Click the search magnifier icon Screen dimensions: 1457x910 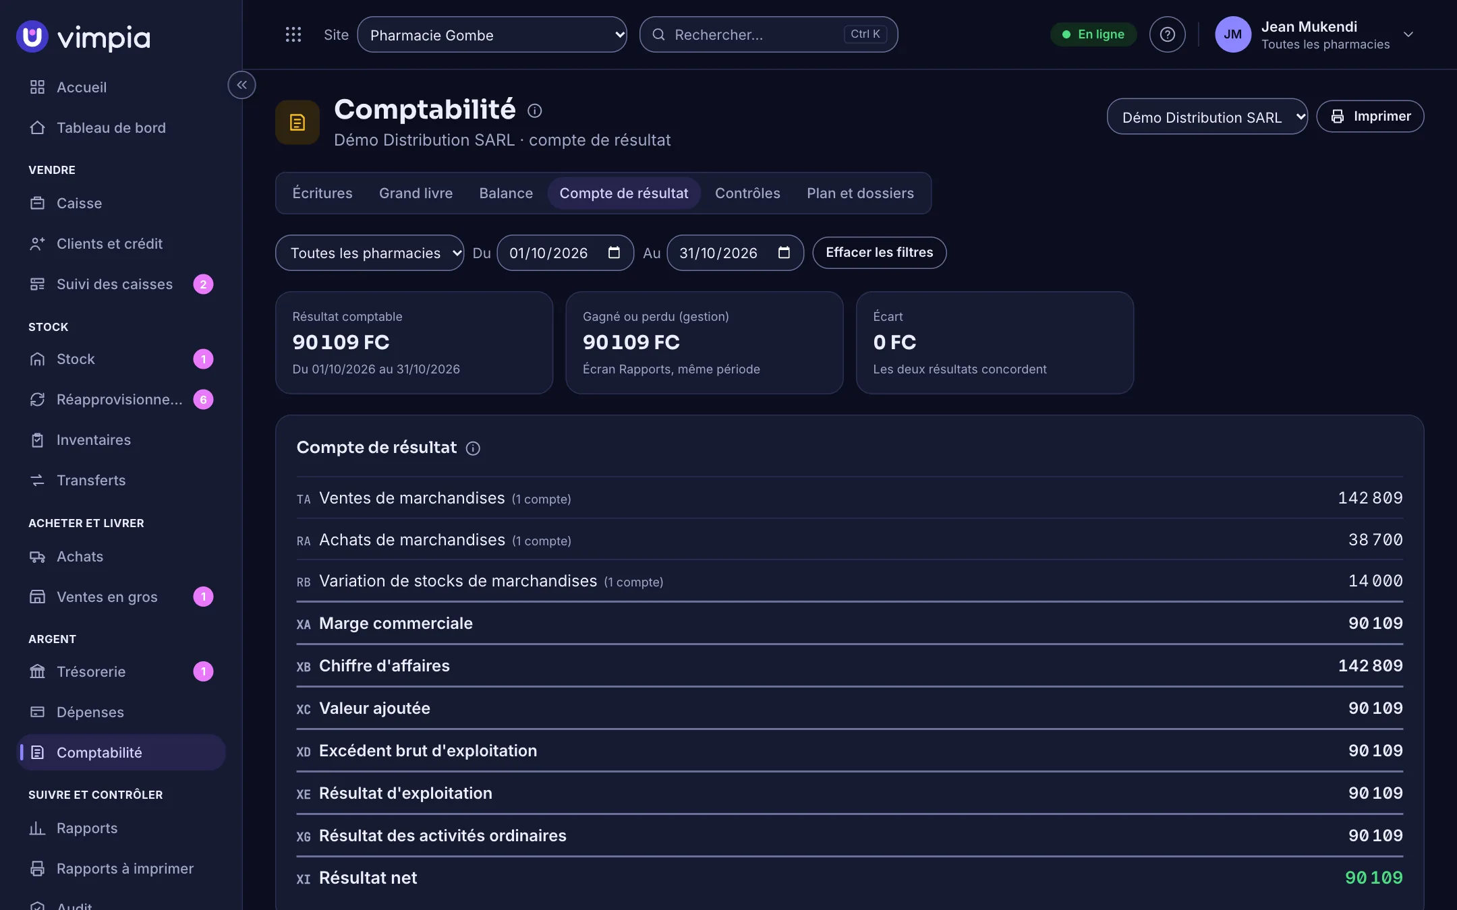[x=659, y=34]
